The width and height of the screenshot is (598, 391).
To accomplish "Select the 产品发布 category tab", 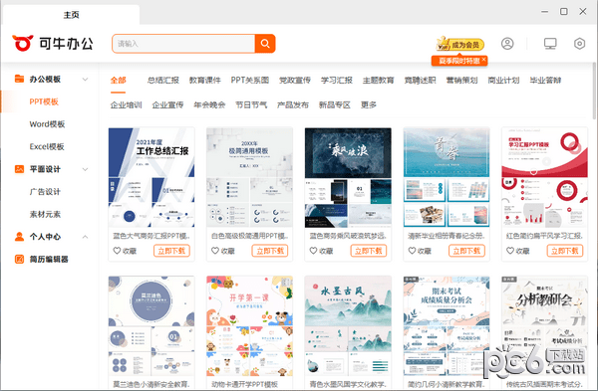I will (293, 104).
